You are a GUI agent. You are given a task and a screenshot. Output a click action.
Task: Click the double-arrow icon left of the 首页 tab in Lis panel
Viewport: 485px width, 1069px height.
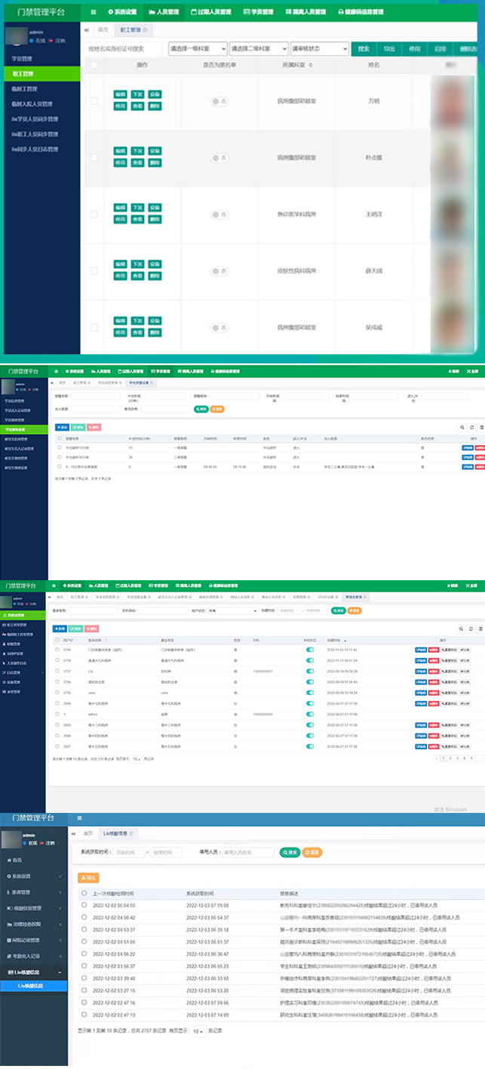(73, 833)
